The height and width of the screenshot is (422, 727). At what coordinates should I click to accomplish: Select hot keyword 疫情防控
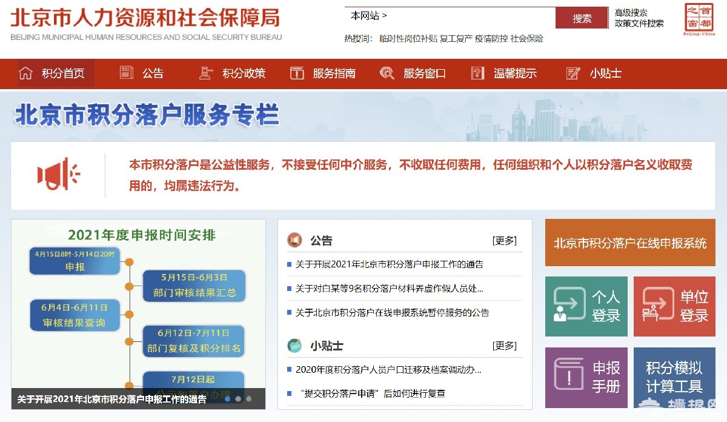(x=491, y=38)
